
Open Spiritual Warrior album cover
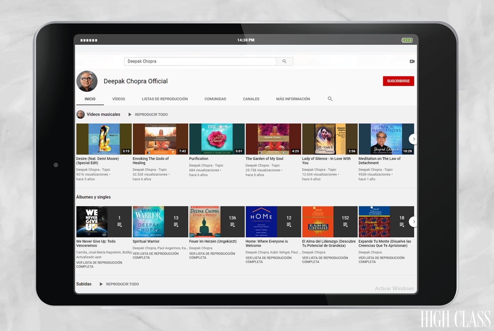[148, 222]
